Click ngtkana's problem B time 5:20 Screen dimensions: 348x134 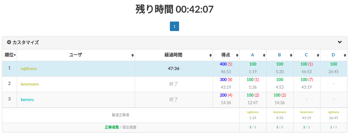(x=280, y=72)
